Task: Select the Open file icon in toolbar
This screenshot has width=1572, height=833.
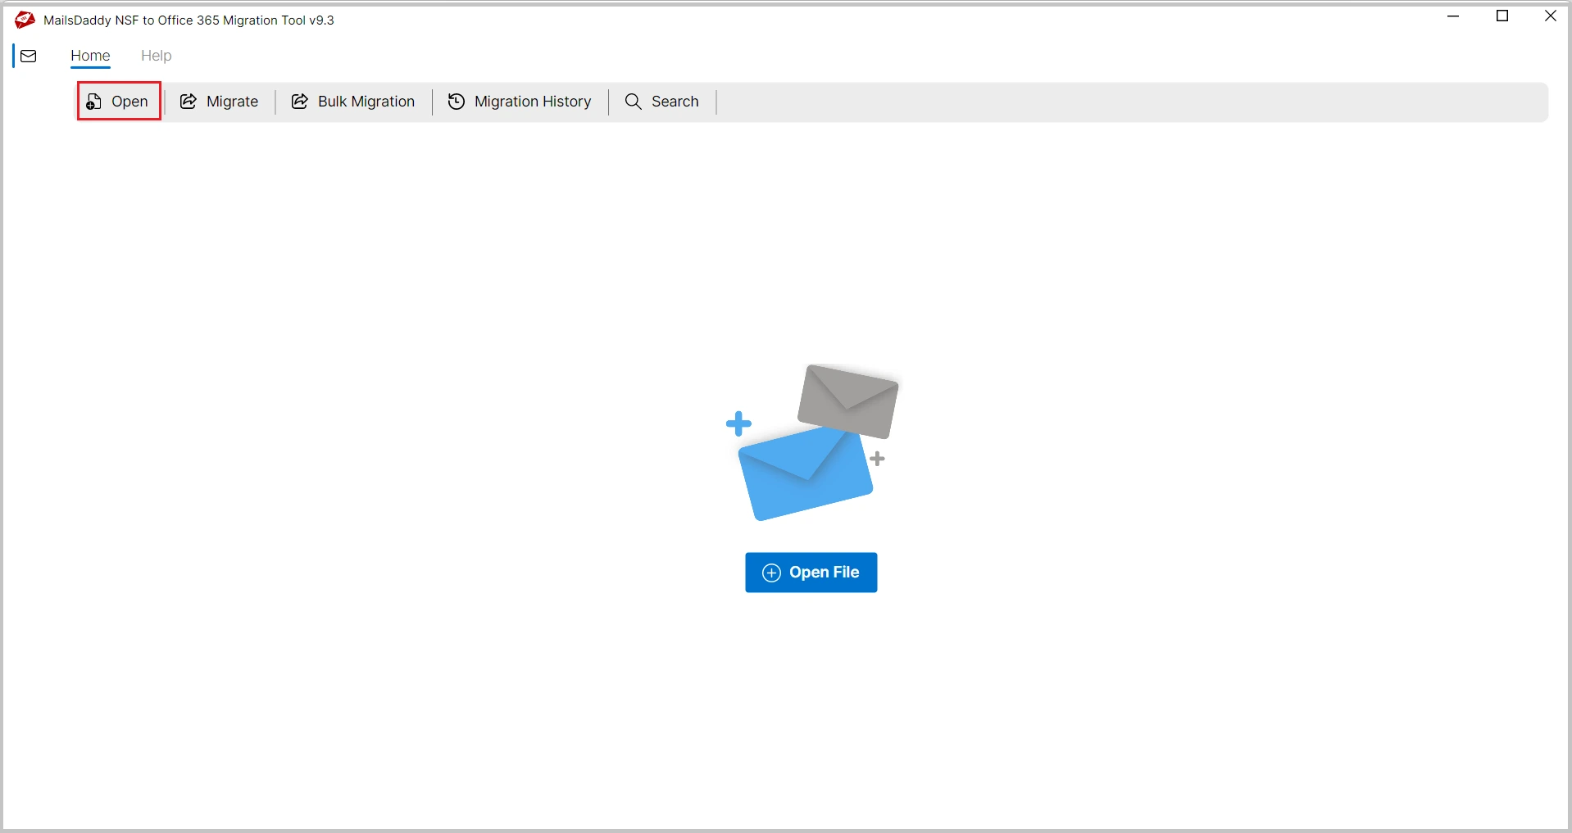Action: click(93, 101)
